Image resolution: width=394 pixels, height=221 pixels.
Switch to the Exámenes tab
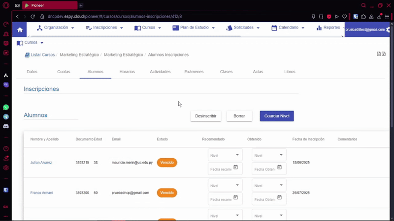pos(194,72)
